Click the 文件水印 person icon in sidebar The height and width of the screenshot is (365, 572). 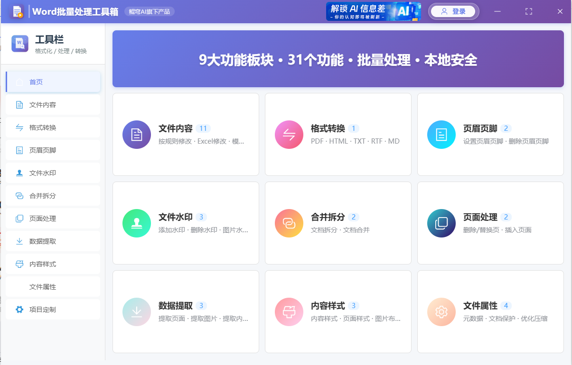click(19, 173)
